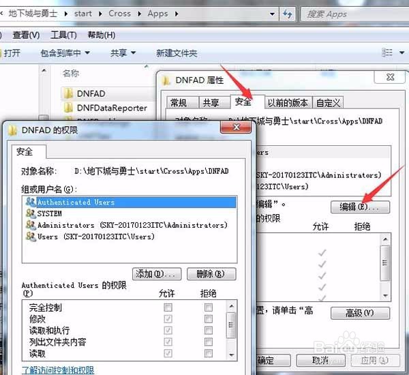Switch to the 共享 tab in properties

[x=215, y=102]
